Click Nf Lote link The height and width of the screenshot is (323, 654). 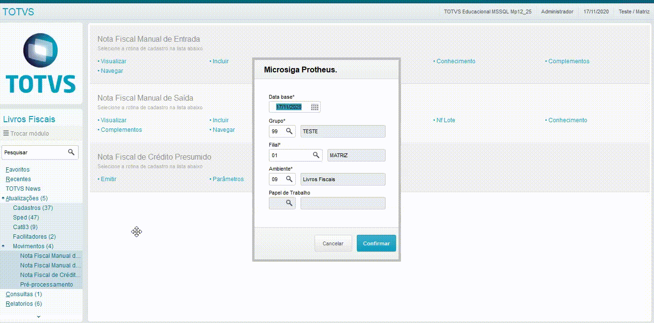[x=445, y=120]
